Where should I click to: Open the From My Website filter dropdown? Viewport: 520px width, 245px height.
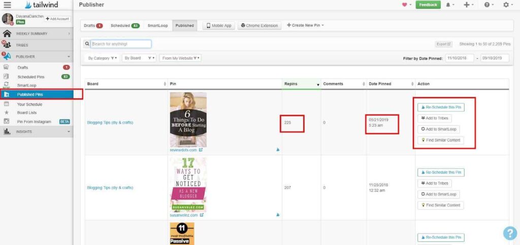180,58
